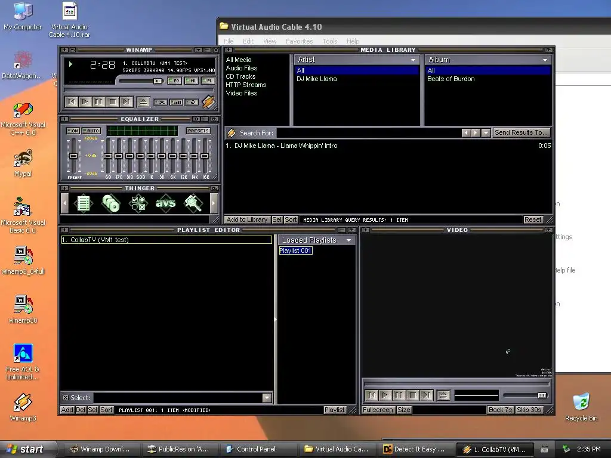Click Play in Winamp main window
Image resolution: width=611 pixels, height=458 pixels.
[85, 102]
